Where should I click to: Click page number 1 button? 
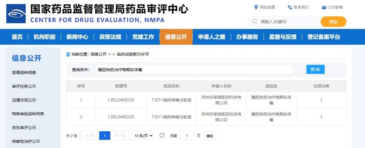click(x=105, y=135)
